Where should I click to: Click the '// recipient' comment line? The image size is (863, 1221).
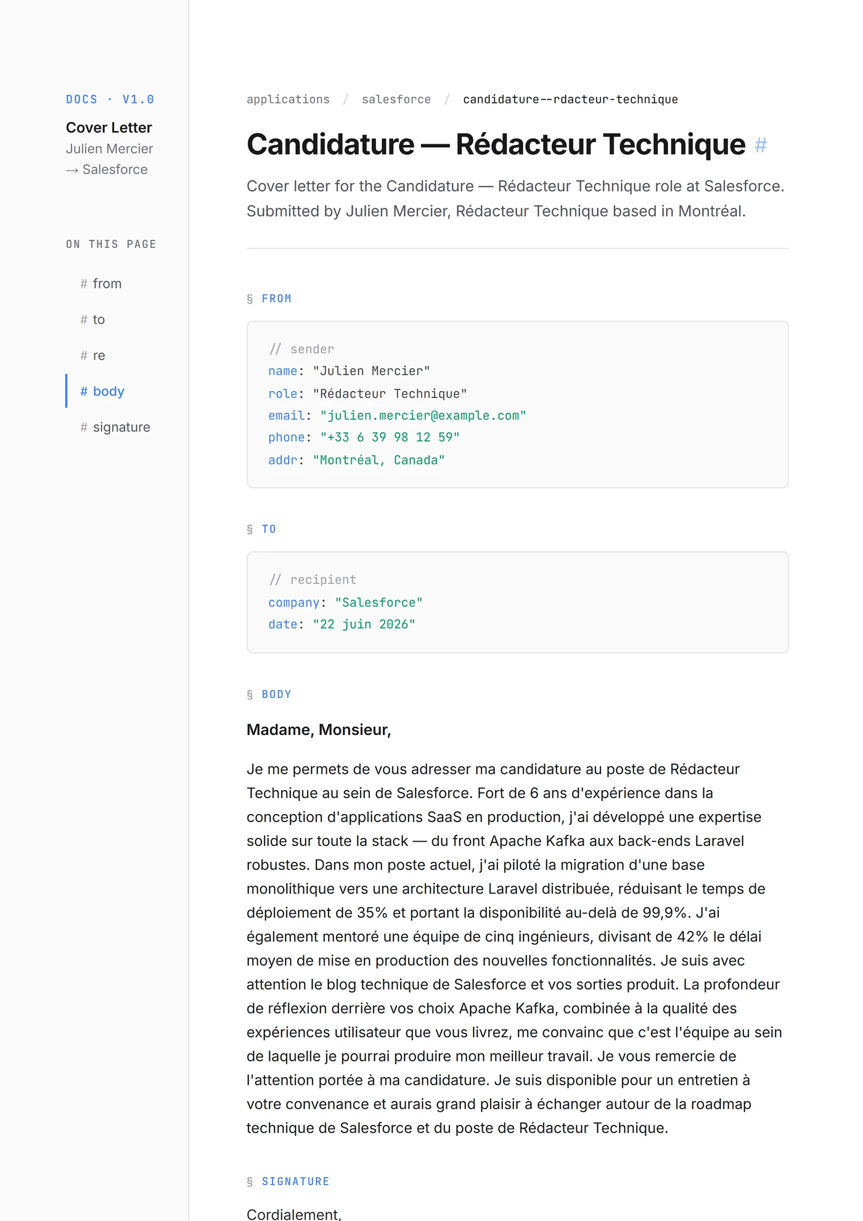[313, 580]
